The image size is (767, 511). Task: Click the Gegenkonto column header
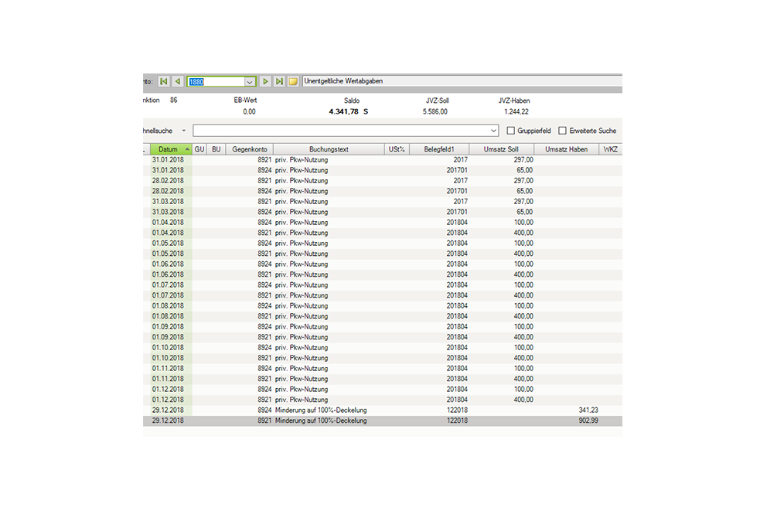tap(248, 149)
